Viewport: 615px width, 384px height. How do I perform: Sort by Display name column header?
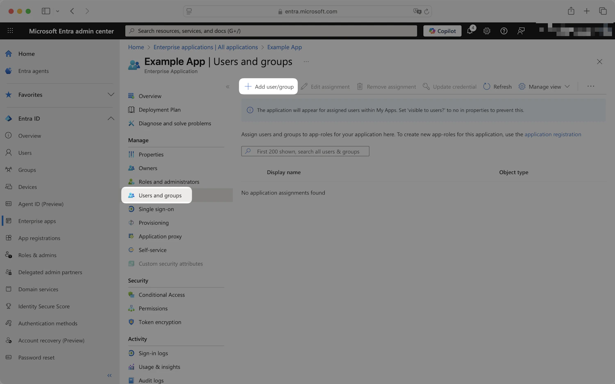click(x=284, y=172)
